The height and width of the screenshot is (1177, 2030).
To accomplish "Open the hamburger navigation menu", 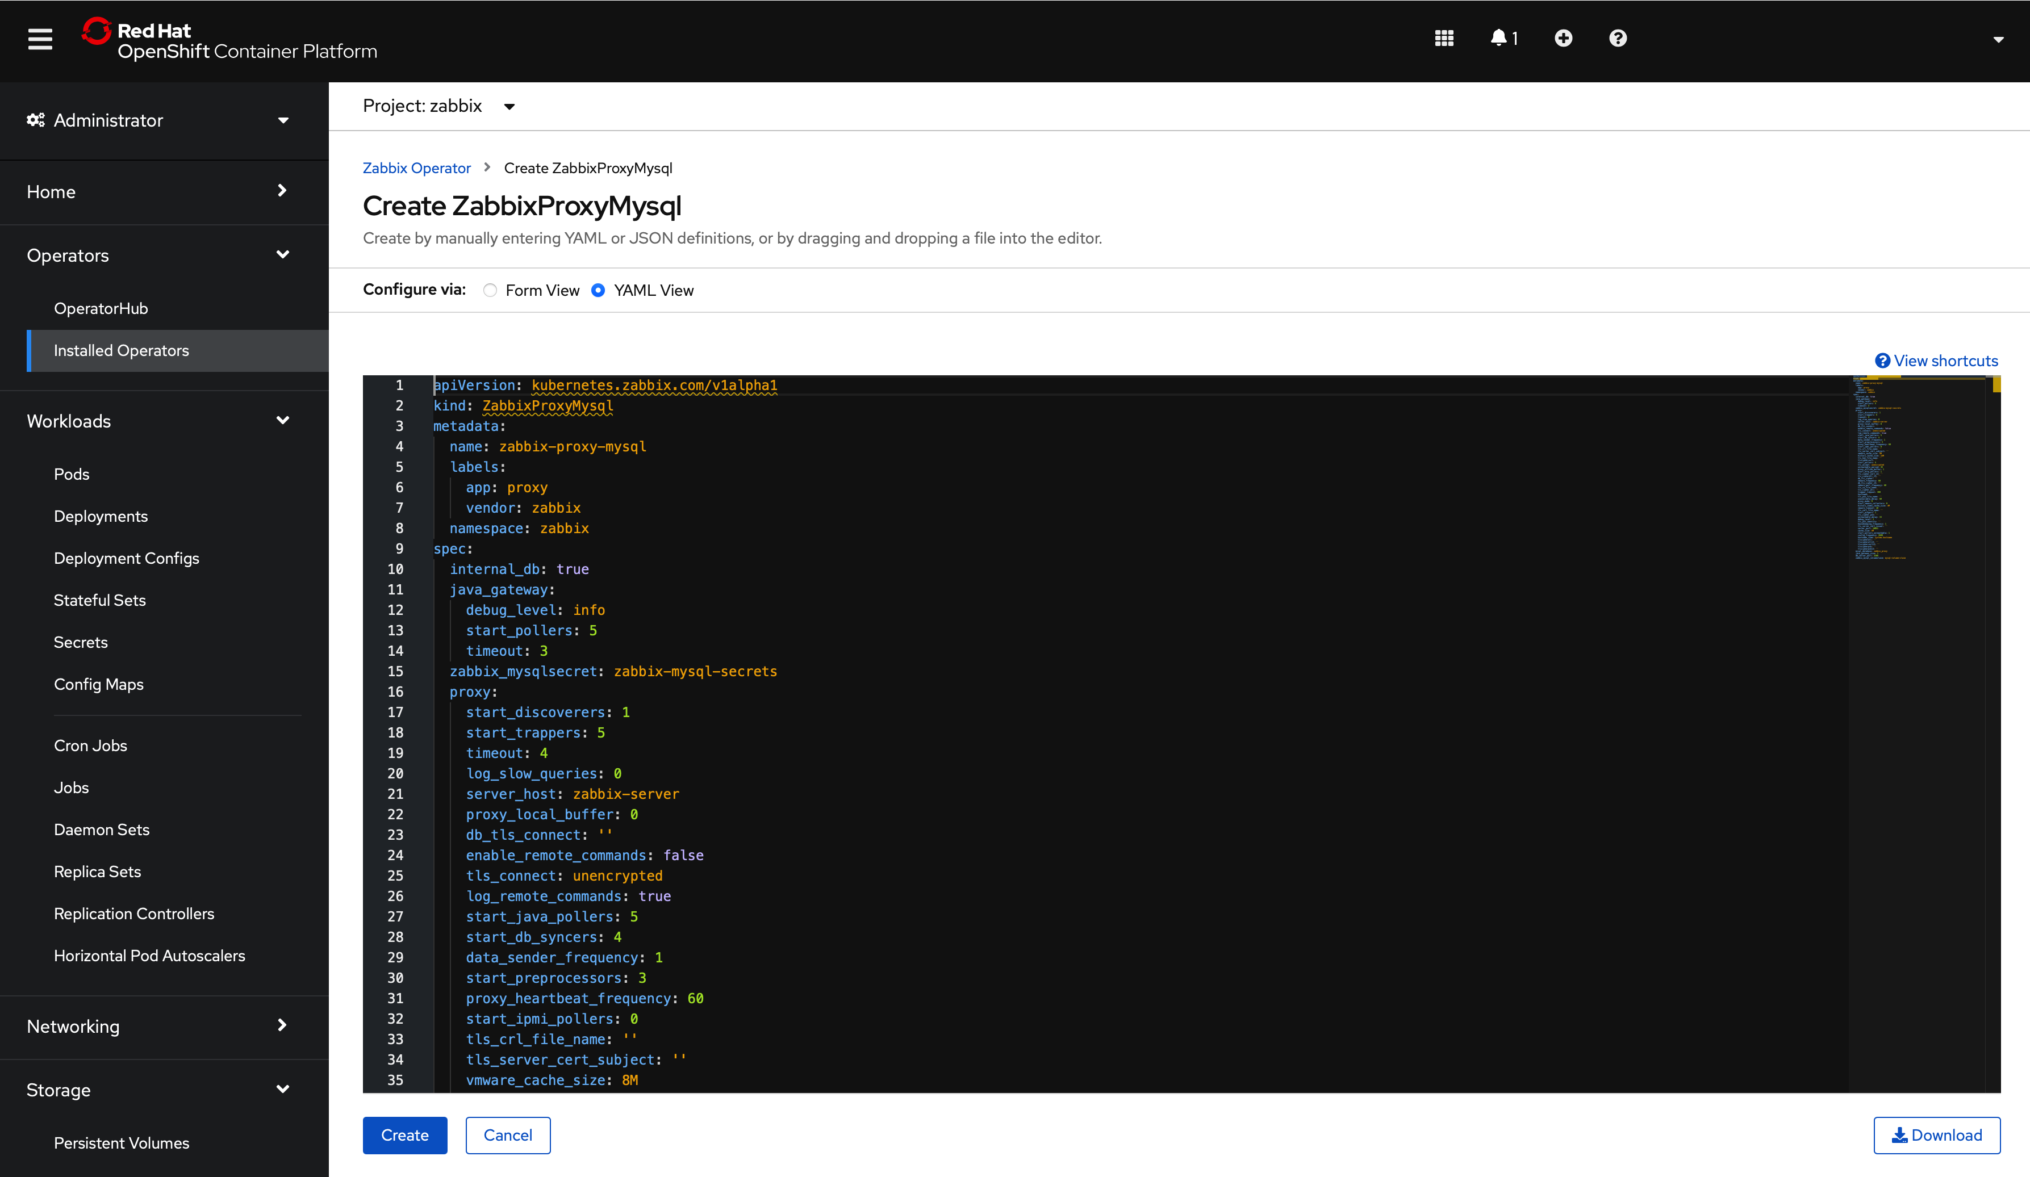I will pos(39,39).
